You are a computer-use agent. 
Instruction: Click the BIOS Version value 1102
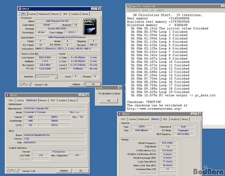[x=54, y=139]
